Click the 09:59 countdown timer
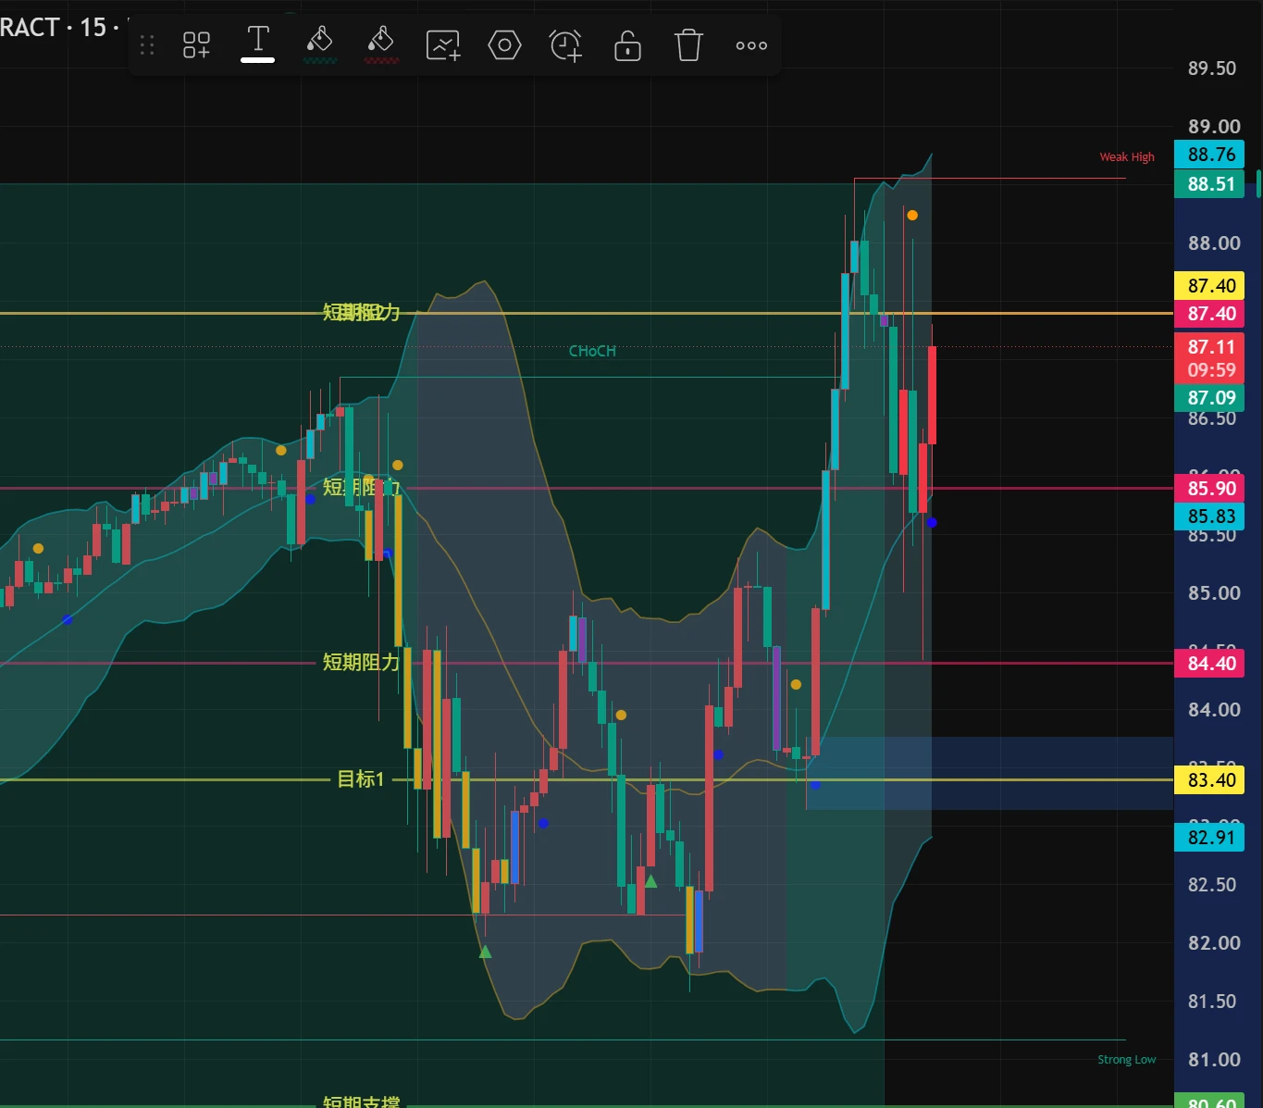 (1211, 370)
